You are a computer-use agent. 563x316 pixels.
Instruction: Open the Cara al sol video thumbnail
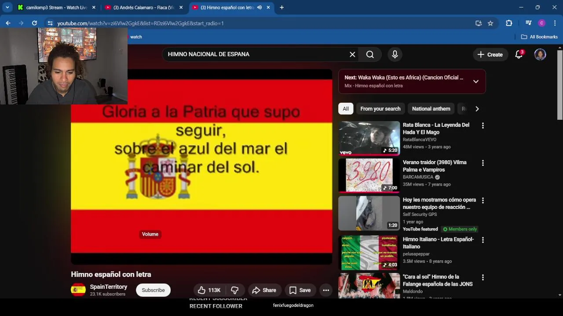[369, 286]
